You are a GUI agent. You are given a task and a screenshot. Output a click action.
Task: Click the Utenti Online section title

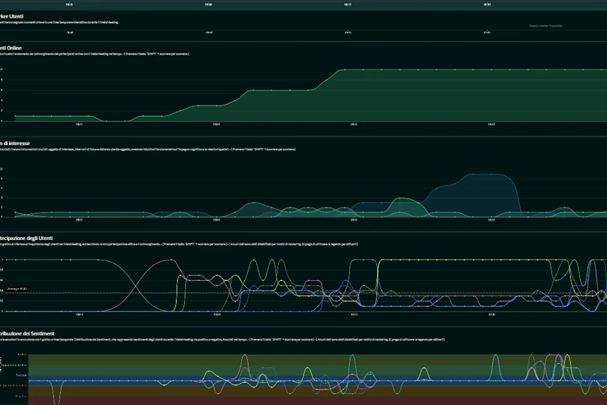(x=11, y=48)
